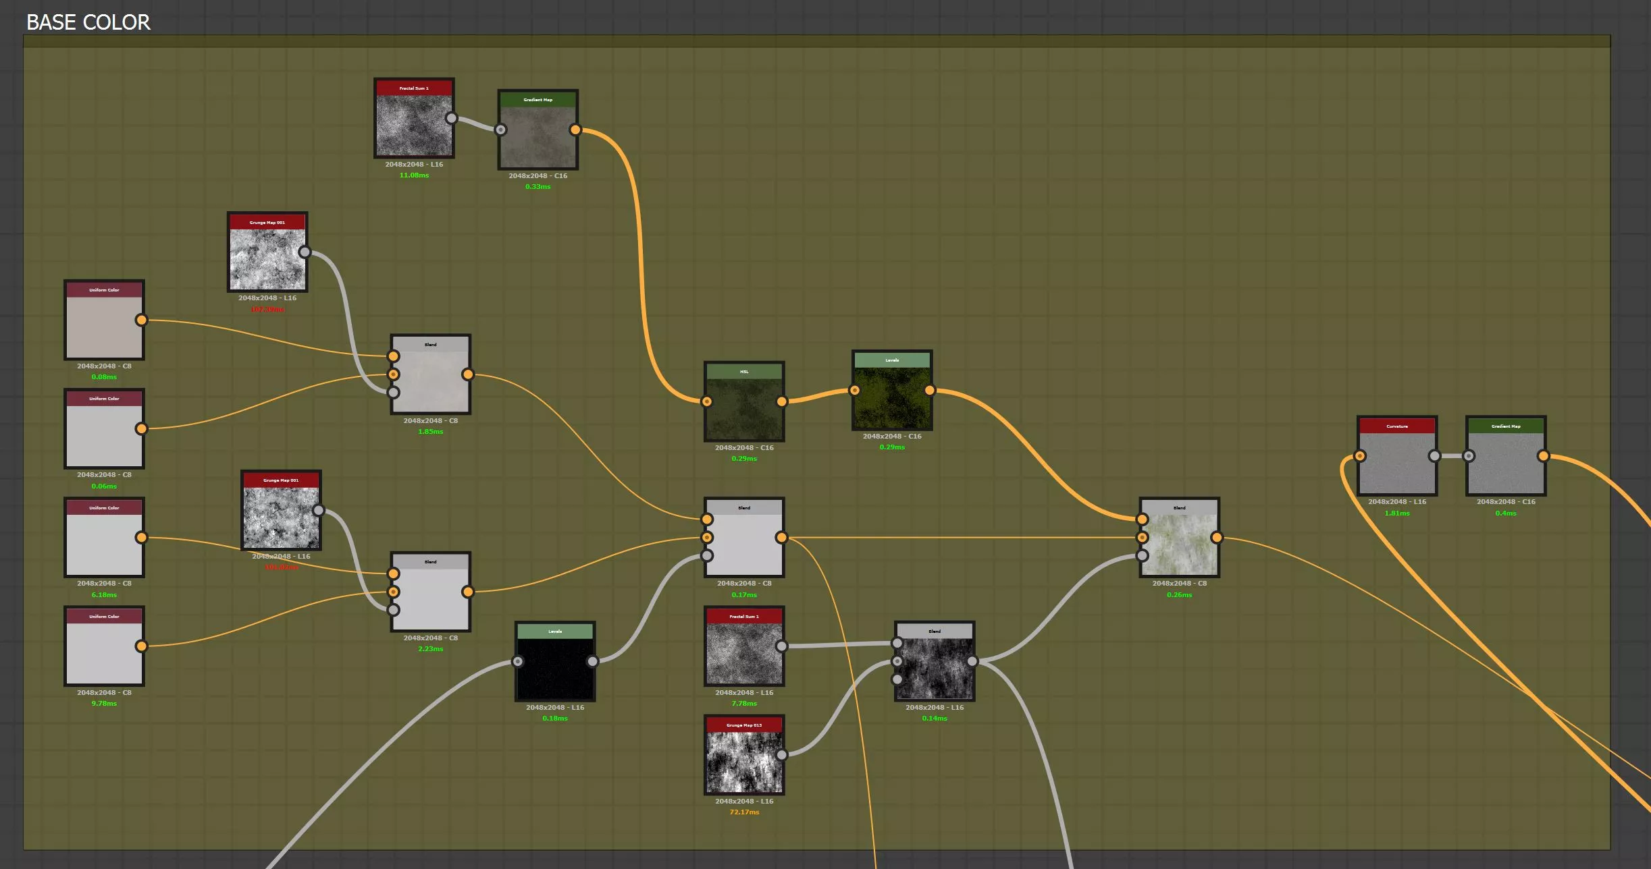Screen dimensions: 1651x869
Task: Click the HSL node output connector
Action: click(781, 401)
